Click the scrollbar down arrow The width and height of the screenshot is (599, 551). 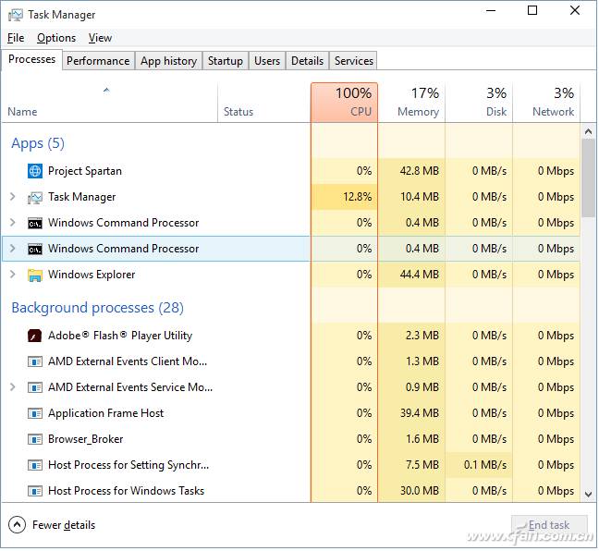coord(588,494)
